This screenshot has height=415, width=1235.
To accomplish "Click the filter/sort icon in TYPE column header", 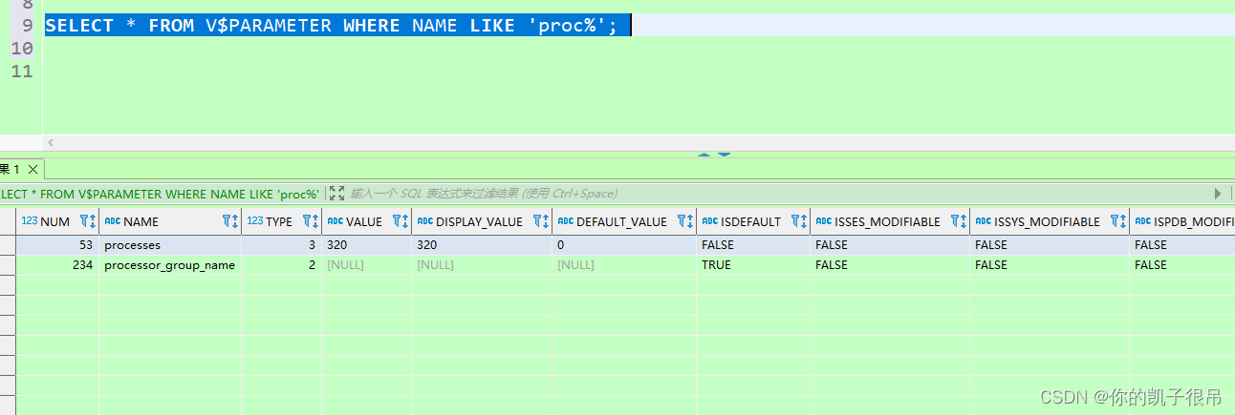I will tap(311, 221).
